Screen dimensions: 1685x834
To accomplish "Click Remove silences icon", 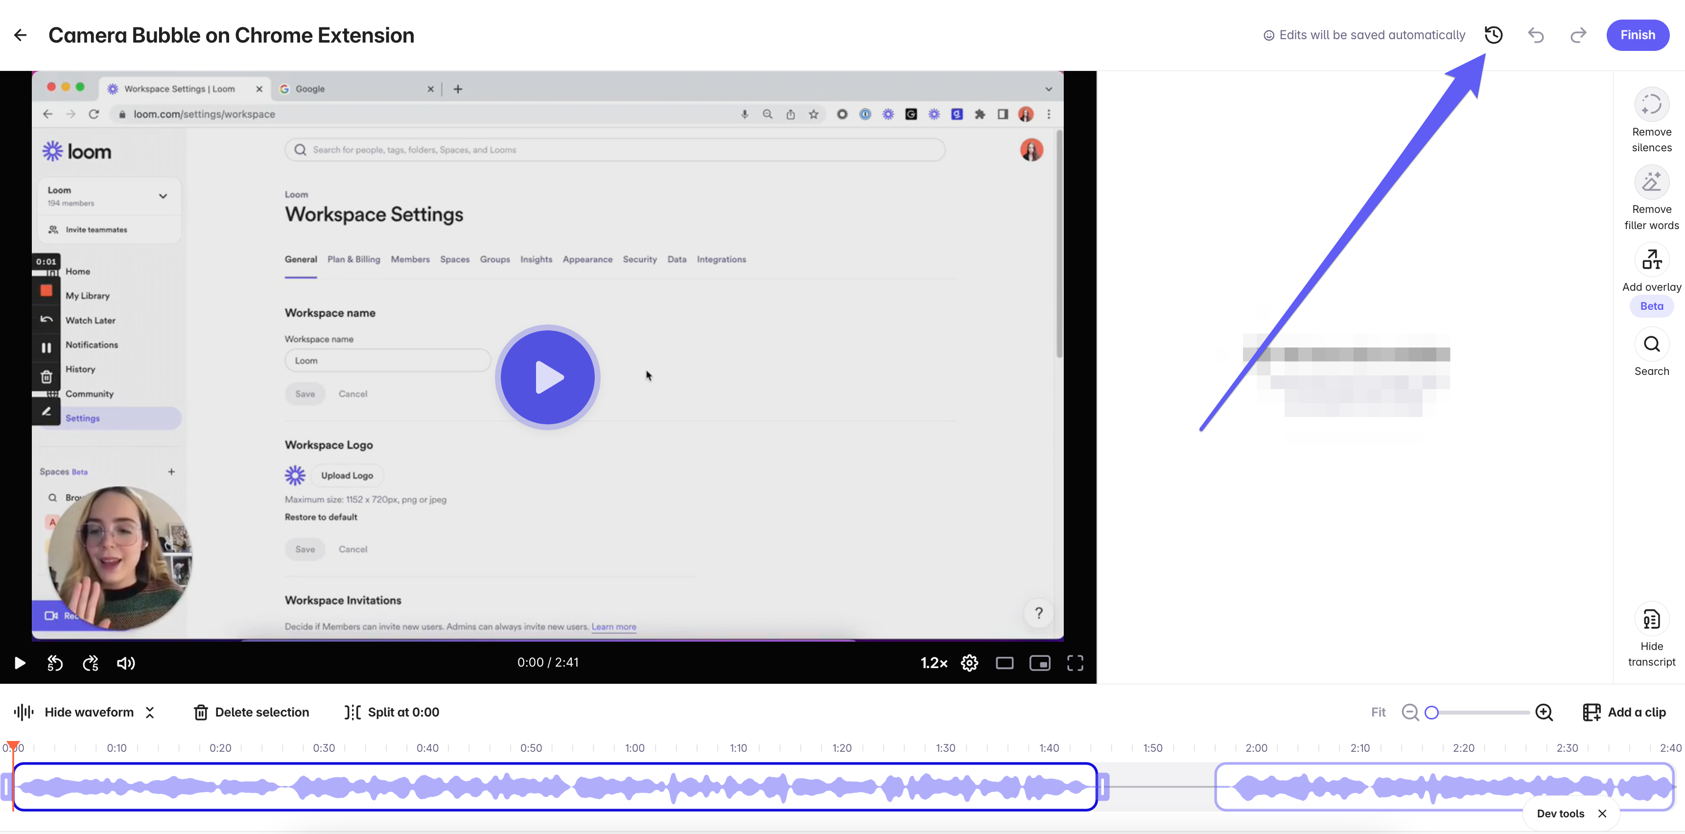I will 1651,105.
